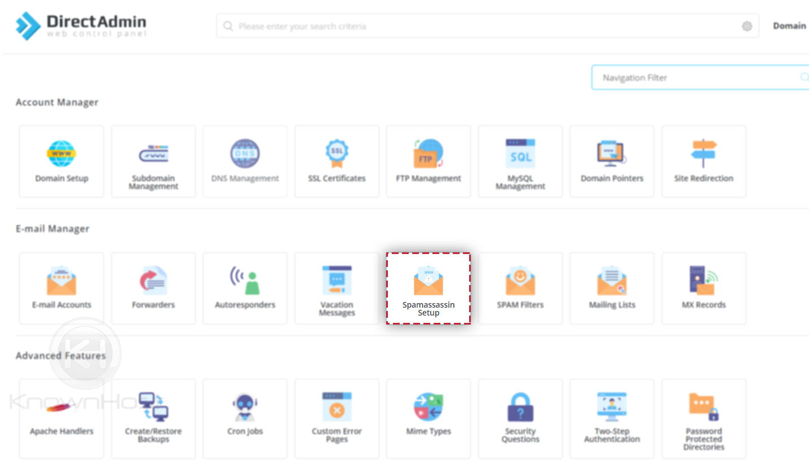Select the Forwarders icon

coord(153,288)
